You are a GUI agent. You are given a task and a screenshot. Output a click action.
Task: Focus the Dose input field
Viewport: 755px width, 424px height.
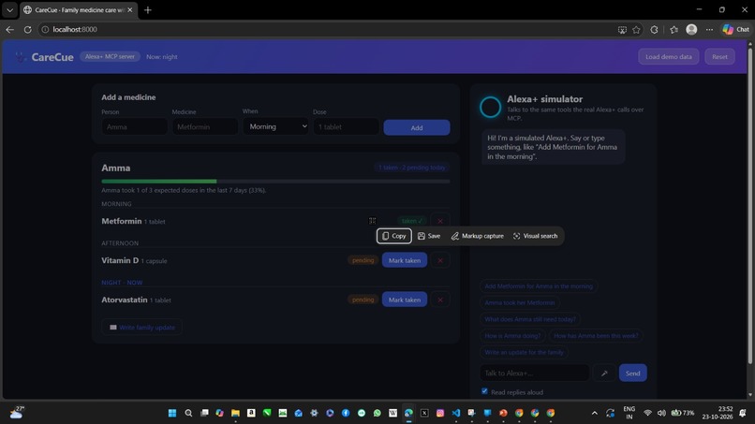[x=346, y=127]
